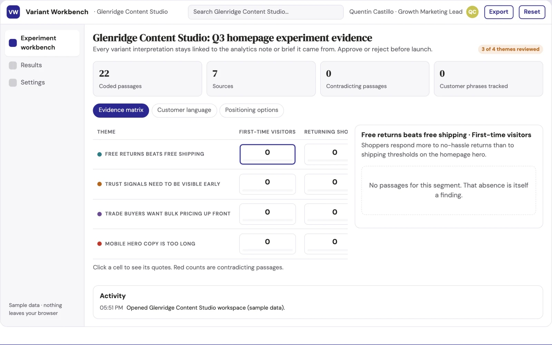Select the Coded passages stat card

click(147, 79)
